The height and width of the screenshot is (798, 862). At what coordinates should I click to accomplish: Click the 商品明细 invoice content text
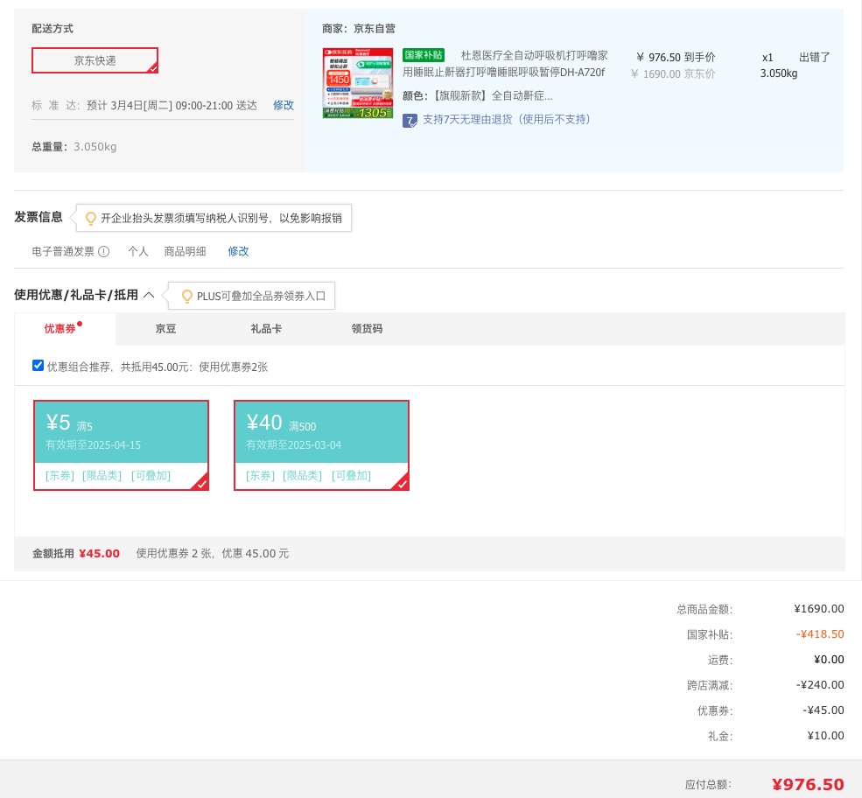185,252
